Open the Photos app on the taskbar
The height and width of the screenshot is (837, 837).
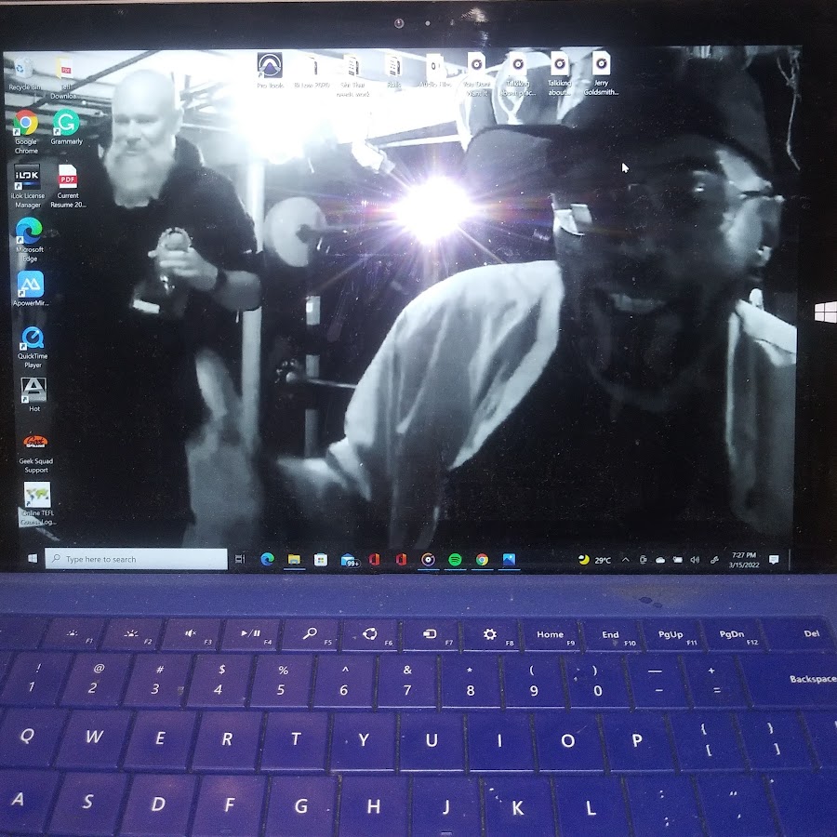click(510, 560)
